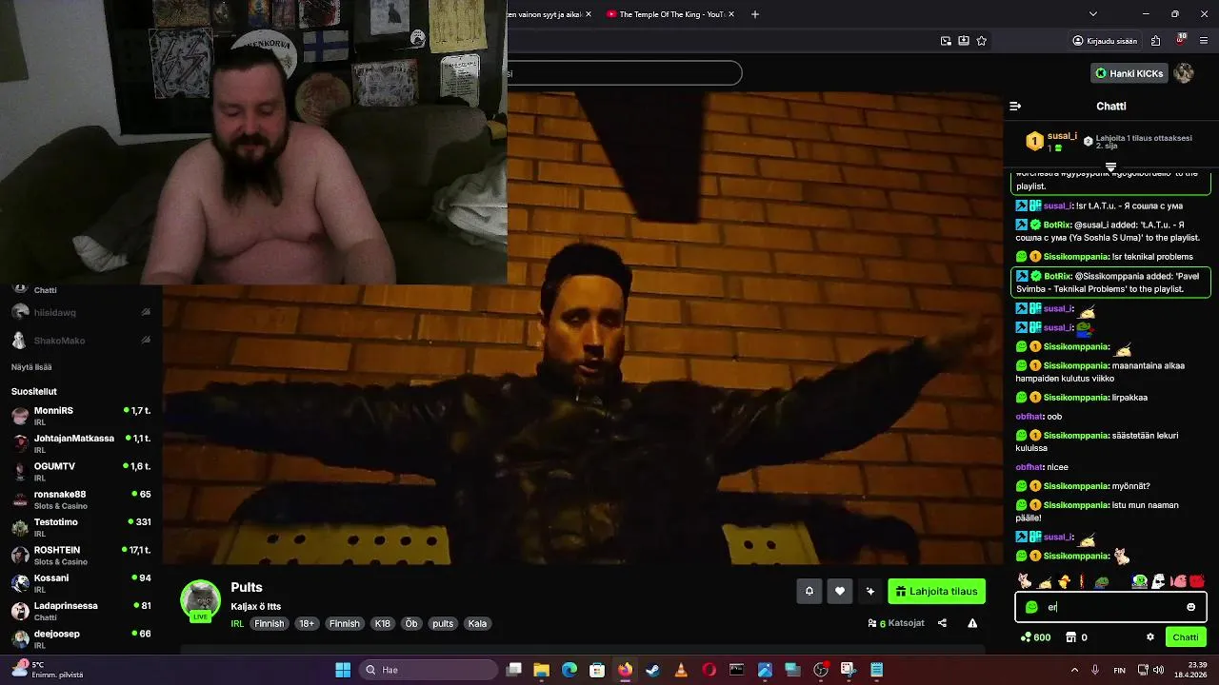The image size is (1219, 685).
Task: Click the 600 channel points balance
Action: click(x=1035, y=637)
